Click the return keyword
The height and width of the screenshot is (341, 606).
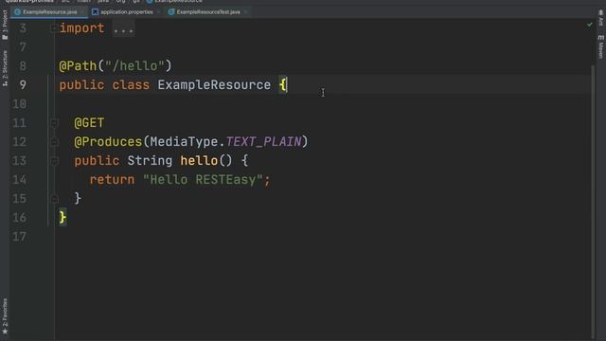pyautogui.click(x=112, y=179)
